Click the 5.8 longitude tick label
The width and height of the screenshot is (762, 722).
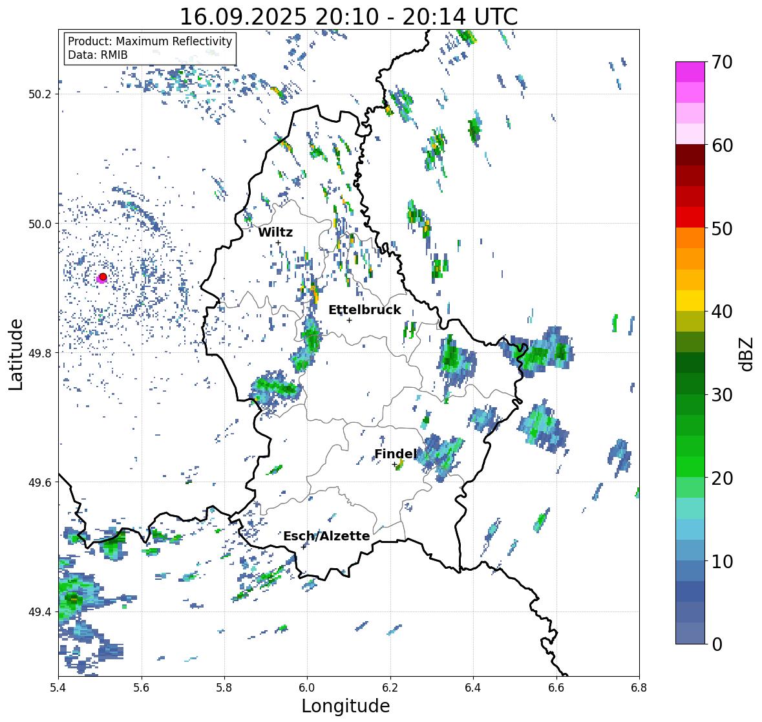pyautogui.click(x=224, y=687)
